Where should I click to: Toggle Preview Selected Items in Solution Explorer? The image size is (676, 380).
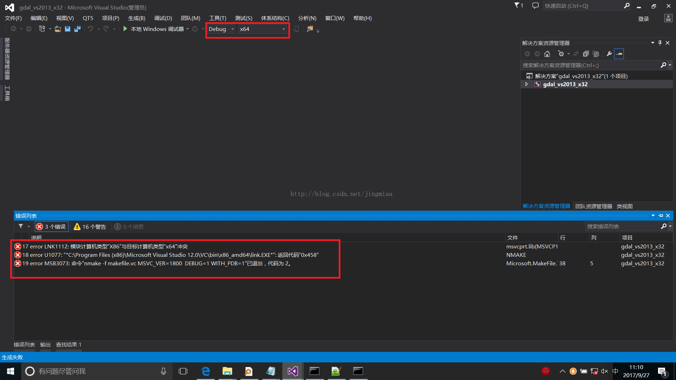[619, 54]
